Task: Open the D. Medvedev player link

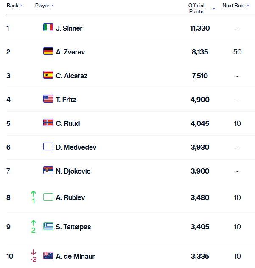Action: pyautogui.click(x=76, y=147)
